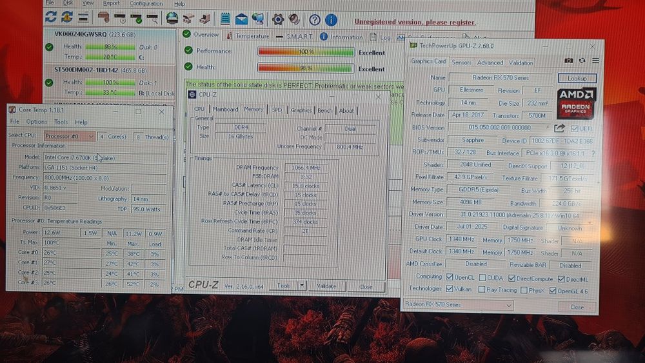The height and width of the screenshot is (363, 645).
Task: Select the ST500DM002-1BD142 disk entry
Action: [110, 81]
